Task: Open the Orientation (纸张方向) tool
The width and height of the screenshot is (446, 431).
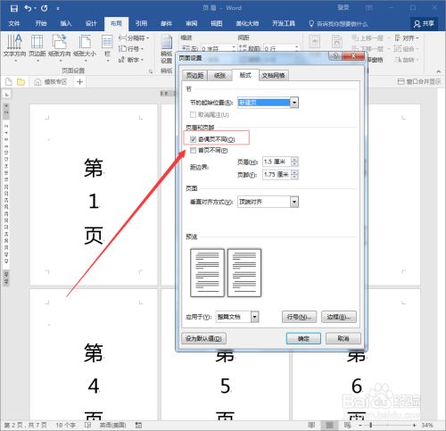Action: (x=60, y=46)
